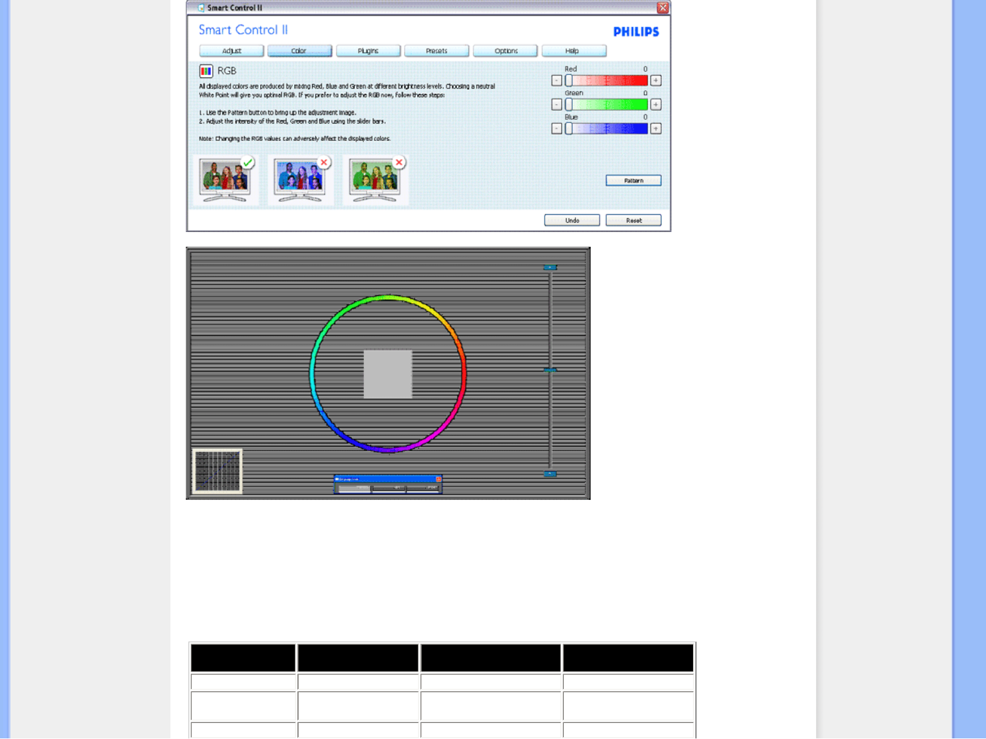986x739 pixels.
Task: Select the first preview thumbnail with checkmark
Action: point(226,180)
